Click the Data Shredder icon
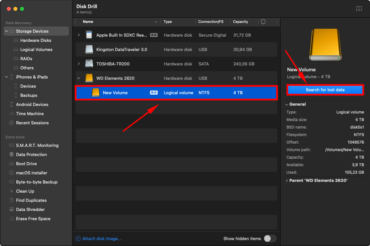 point(11,209)
